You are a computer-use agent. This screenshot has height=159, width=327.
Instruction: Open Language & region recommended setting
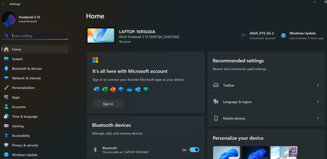point(266,102)
